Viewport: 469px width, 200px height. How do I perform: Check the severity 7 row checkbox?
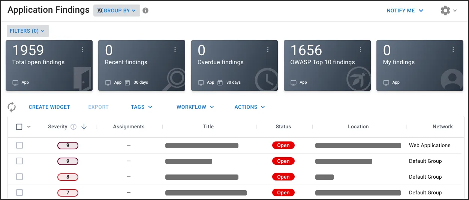tap(19, 192)
